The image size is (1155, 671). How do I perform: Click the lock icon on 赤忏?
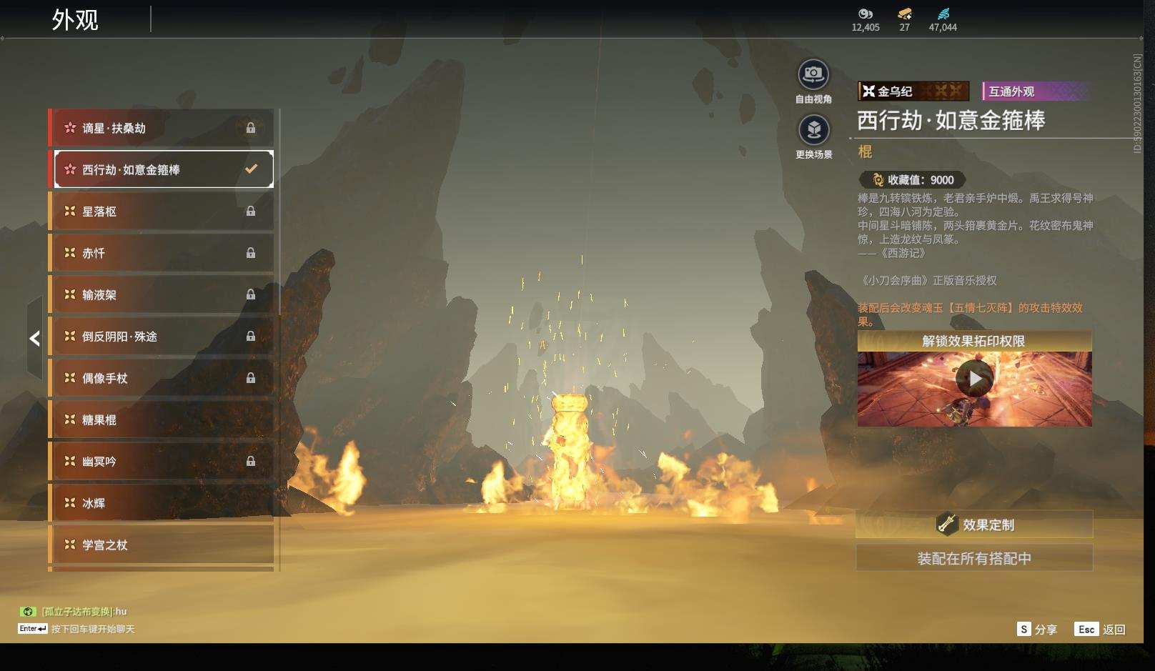point(251,253)
